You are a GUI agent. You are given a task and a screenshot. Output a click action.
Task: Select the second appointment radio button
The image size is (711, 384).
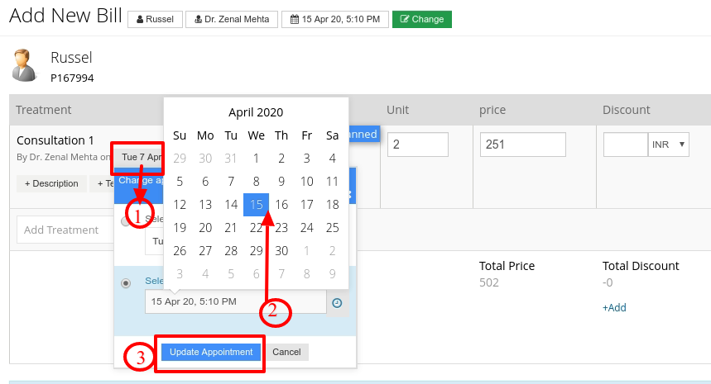point(126,283)
